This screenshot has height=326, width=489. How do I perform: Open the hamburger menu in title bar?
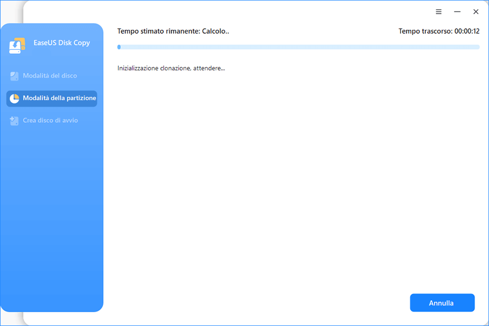pyautogui.click(x=439, y=12)
